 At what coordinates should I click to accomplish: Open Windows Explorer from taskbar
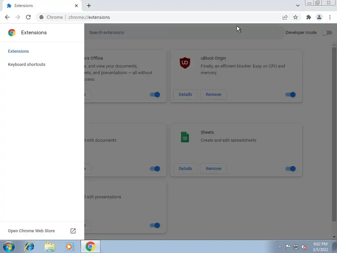pyautogui.click(x=50, y=247)
